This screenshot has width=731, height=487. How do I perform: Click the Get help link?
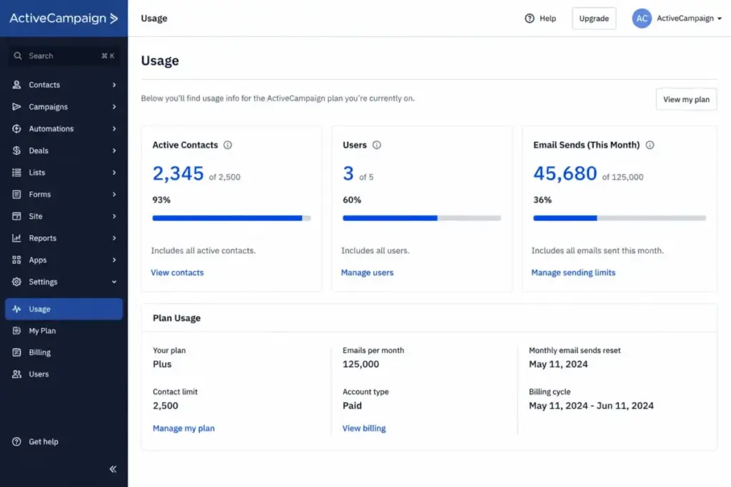(44, 442)
